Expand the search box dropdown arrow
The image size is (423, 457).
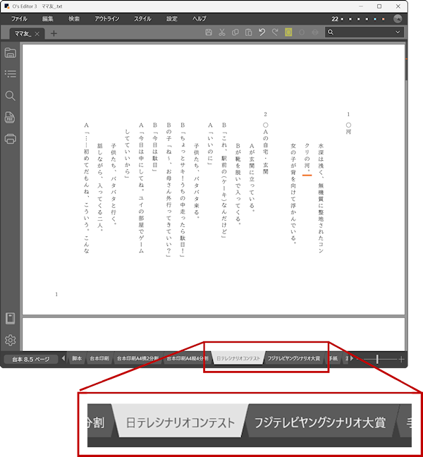click(x=398, y=32)
